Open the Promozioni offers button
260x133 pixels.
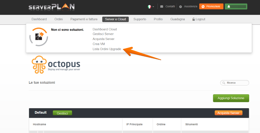211,6
